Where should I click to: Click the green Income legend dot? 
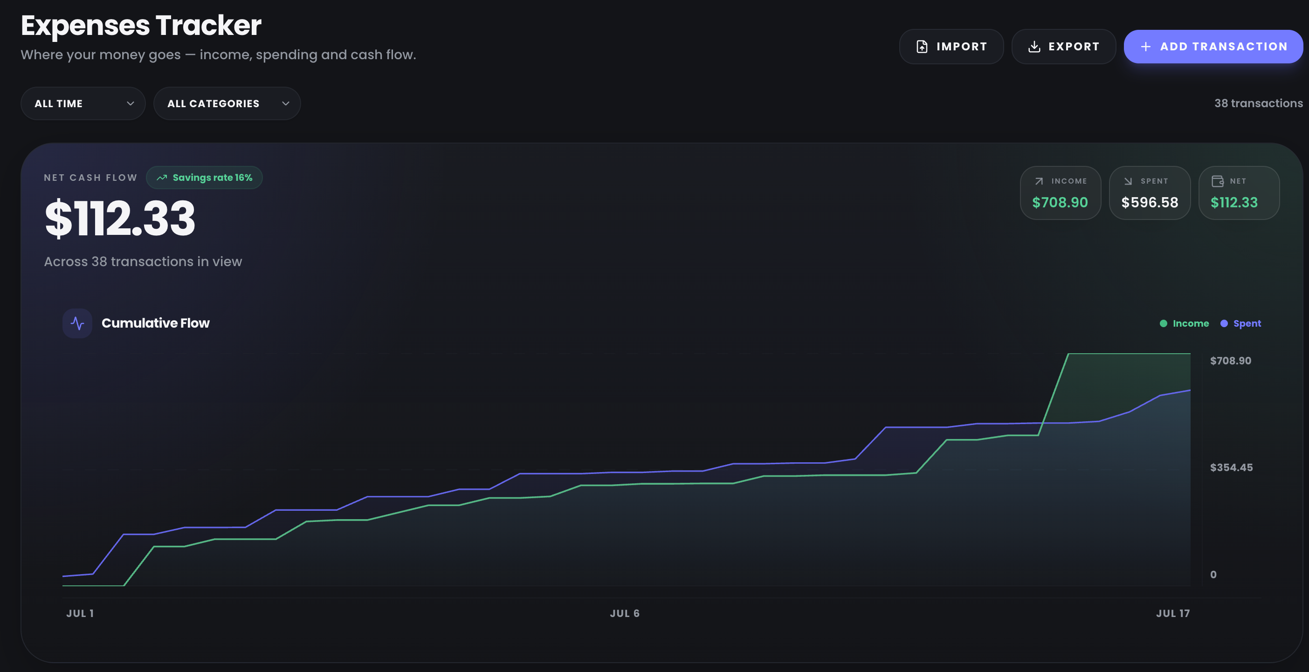pyautogui.click(x=1164, y=323)
